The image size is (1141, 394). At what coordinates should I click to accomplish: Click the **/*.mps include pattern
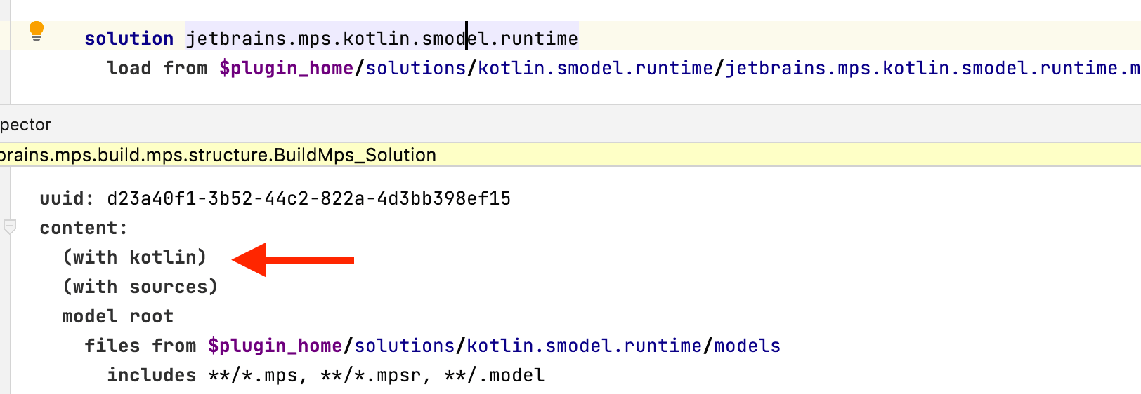(x=253, y=375)
